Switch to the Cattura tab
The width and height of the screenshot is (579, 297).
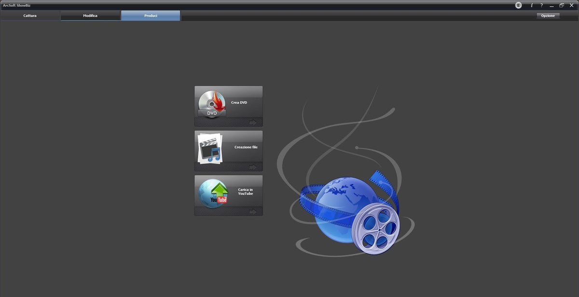coord(30,15)
